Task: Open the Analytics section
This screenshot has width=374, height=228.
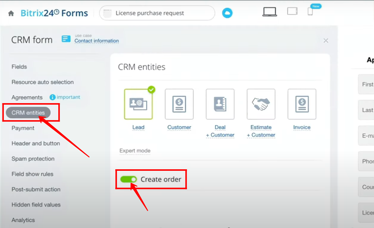Action: click(x=23, y=220)
